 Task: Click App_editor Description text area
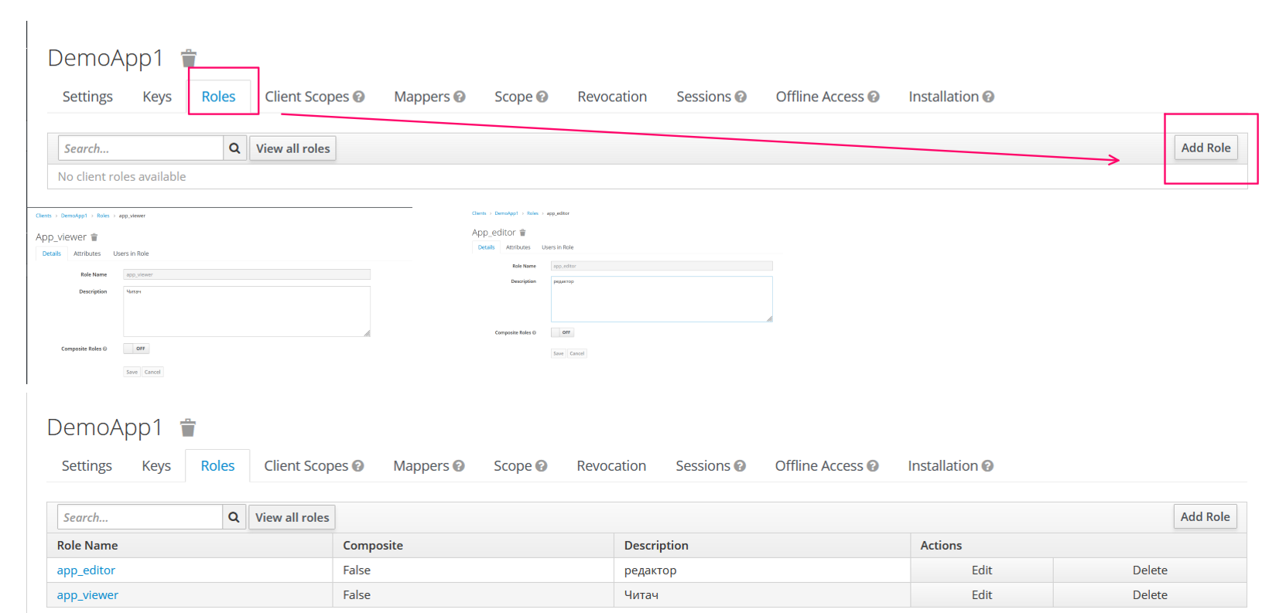661,300
